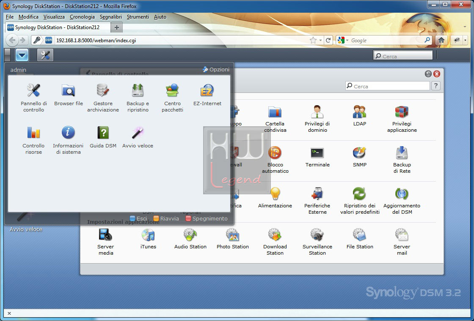The width and height of the screenshot is (474, 321).
Task: Open Controllo risorse monitor
Action: [33, 140]
